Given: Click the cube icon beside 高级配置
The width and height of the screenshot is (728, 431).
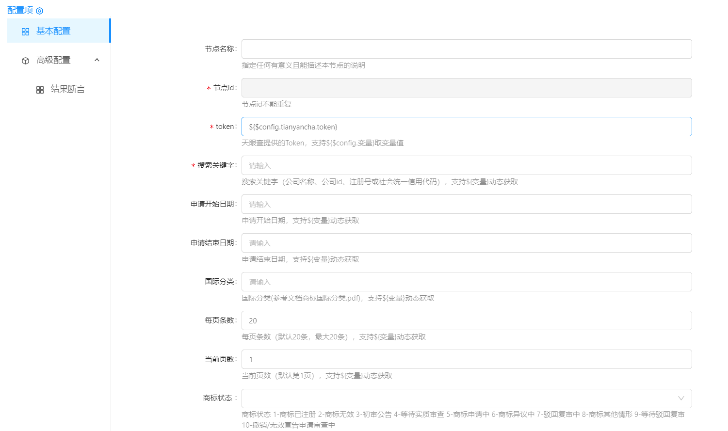Looking at the screenshot, I should coord(26,61).
